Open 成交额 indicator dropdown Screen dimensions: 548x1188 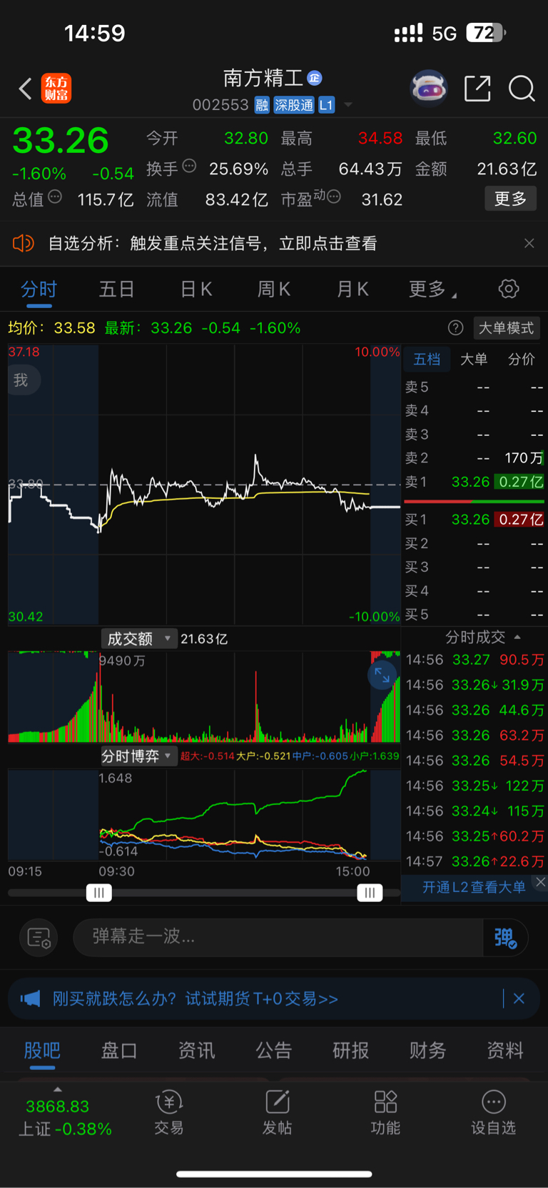click(138, 638)
